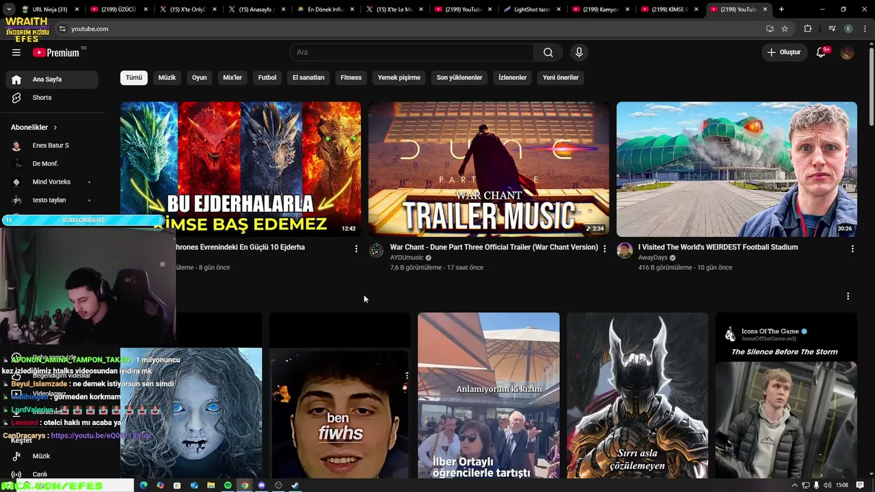This screenshot has width=875, height=492.
Task: Switch to the En Dönek Influ browser tab
Action: 325,10
